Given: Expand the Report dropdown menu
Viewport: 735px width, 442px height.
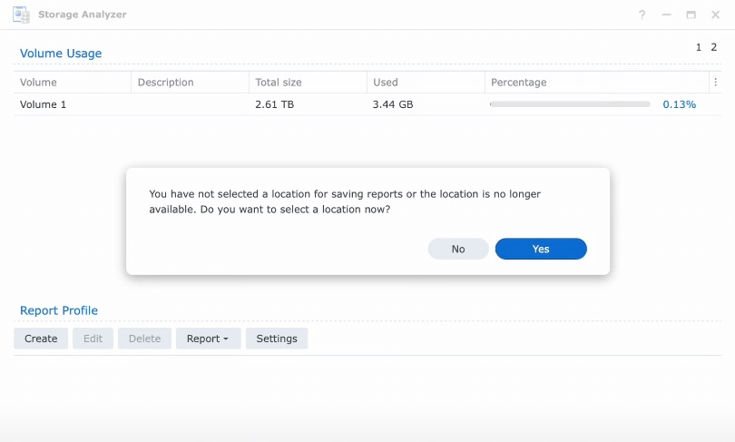Looking at the screenshot, I should click(x=208, y=339).
